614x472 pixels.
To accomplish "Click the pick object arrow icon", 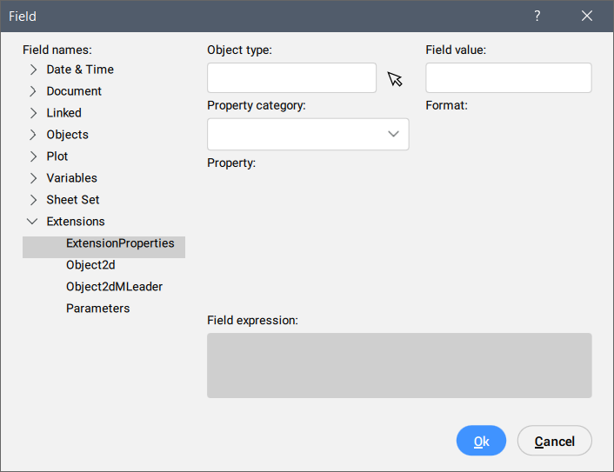I will pyautogui.click(x=395, y=80).
